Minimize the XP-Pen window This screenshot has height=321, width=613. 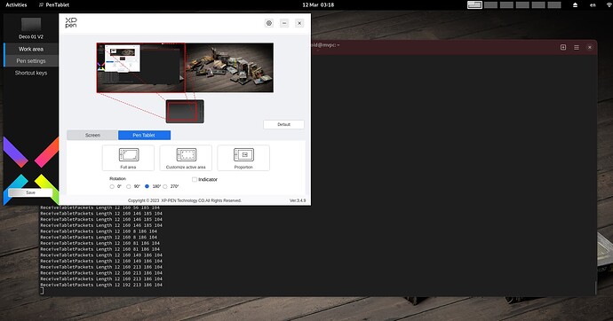pyautogui.click(x=284, y=23)
